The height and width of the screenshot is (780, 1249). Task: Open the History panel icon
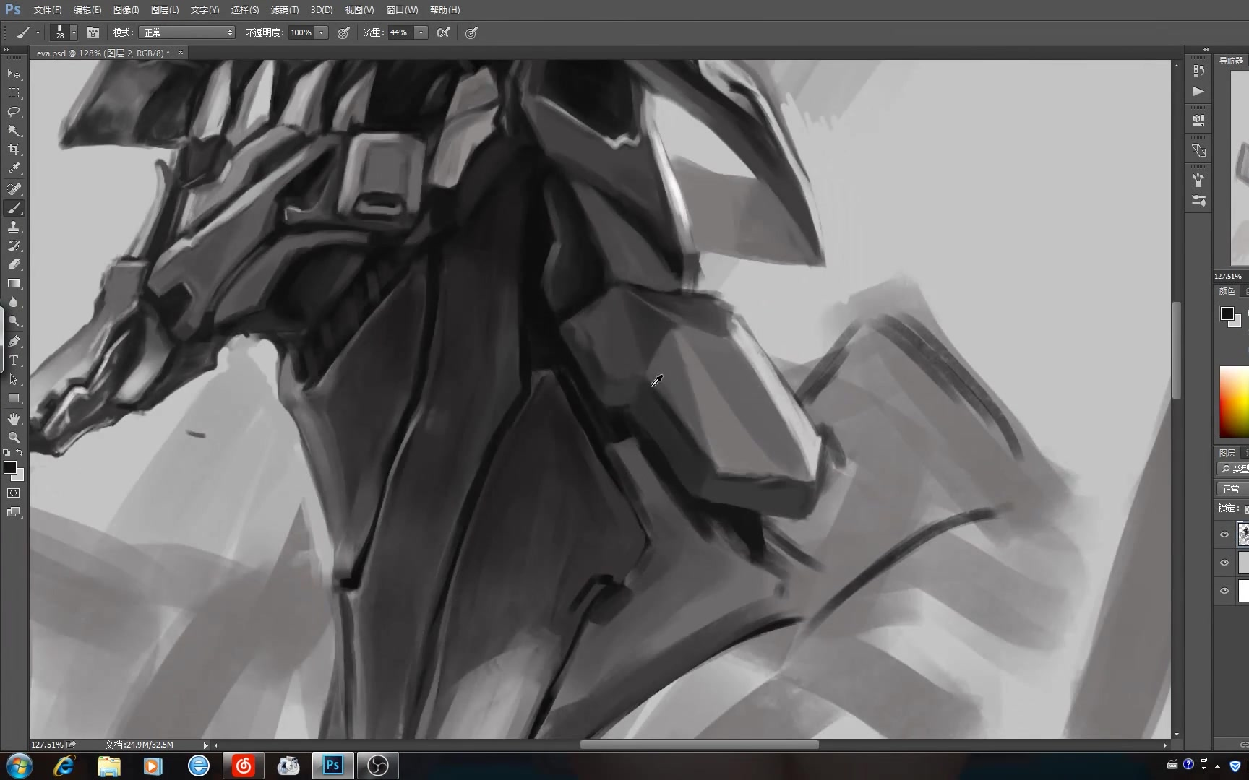click(x=1198, y=71)
